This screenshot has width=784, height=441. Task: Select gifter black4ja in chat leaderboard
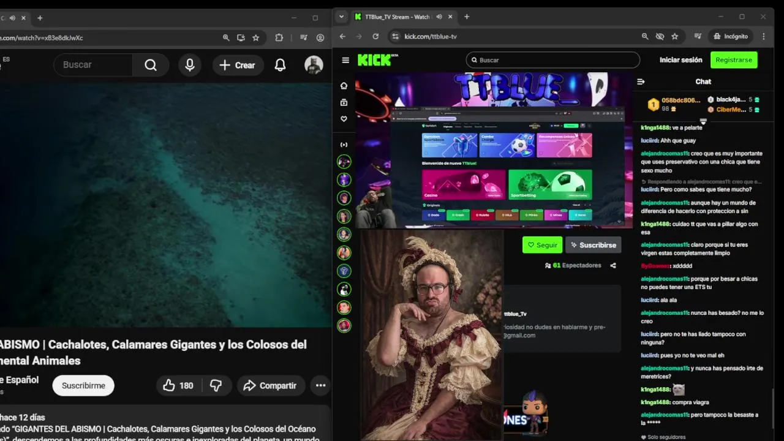733,100
